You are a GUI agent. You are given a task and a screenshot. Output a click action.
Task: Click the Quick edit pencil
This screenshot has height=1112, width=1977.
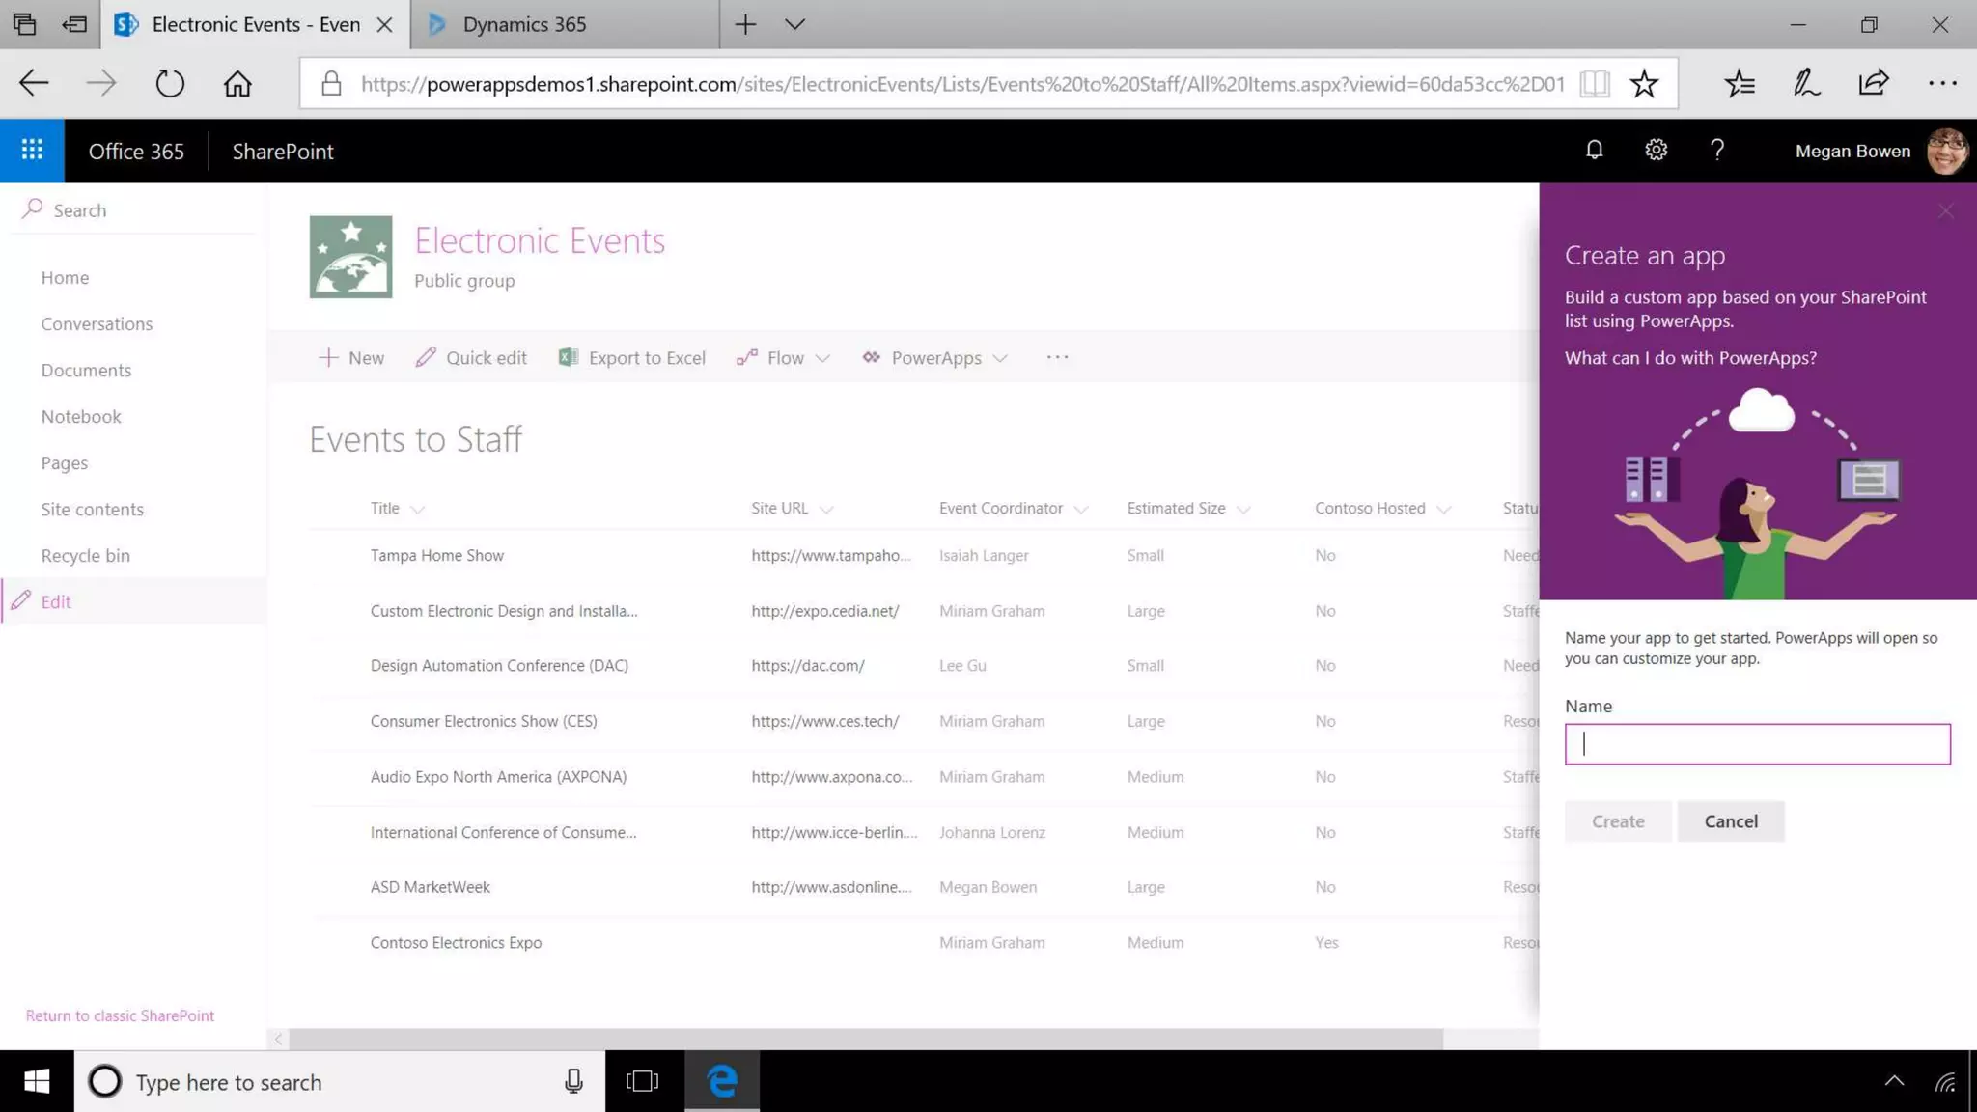pyautogui.click(x=426, y=358)
